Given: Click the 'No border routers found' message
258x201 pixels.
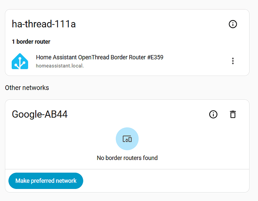Looking at the screenshot, I should 127,158.
